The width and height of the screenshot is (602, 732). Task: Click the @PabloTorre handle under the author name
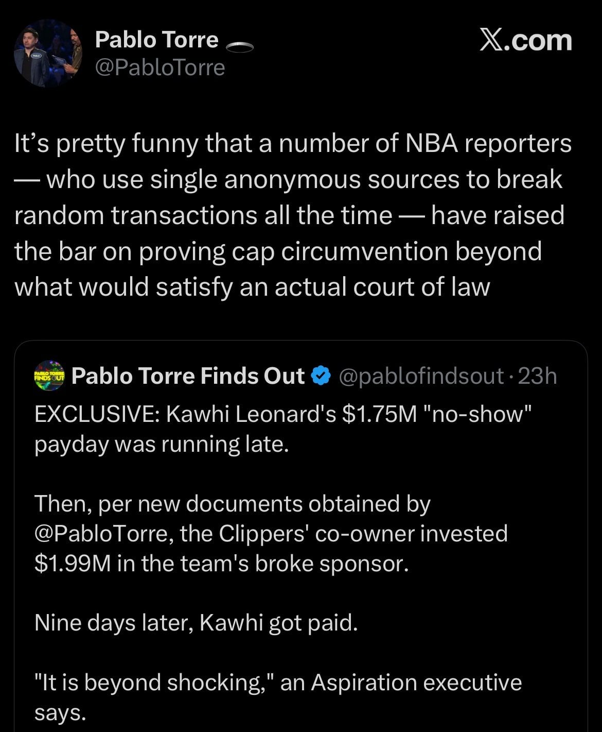(x=160, y=68)
